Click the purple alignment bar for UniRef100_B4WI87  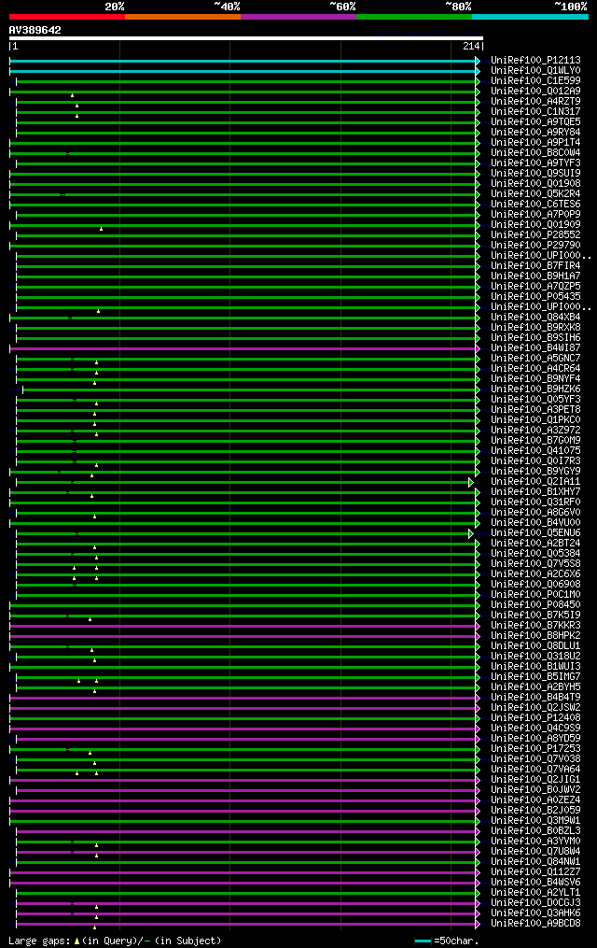pyautogui.click(x=243, y=349)
